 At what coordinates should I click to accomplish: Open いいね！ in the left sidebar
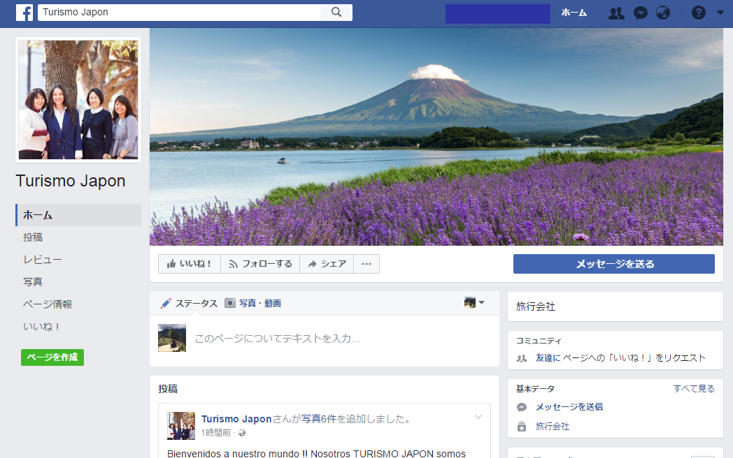42,326
